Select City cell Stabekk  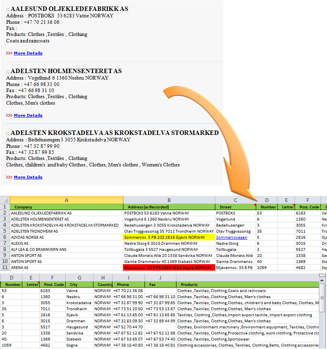(79, 339)
